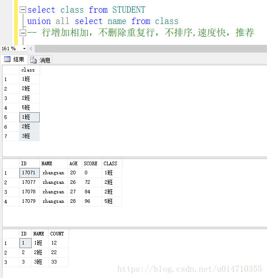Collapse the select statement code block
The image size is (267, 278).
pos(23,10)
